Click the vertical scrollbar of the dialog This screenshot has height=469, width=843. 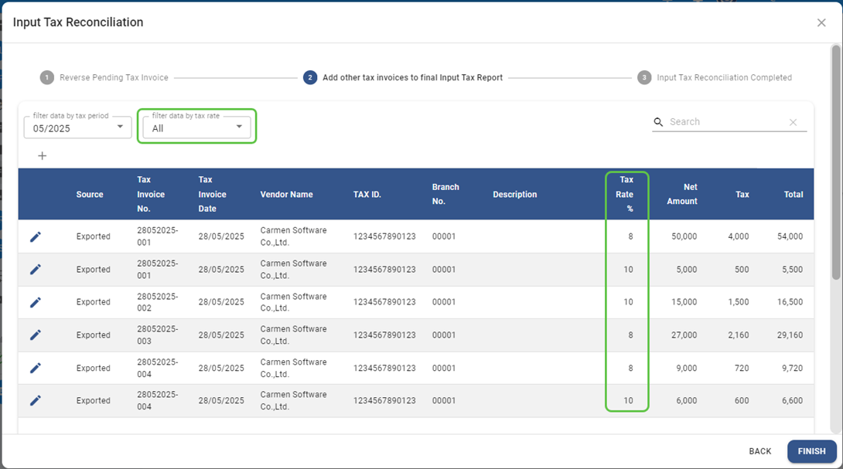click(836, 162)
